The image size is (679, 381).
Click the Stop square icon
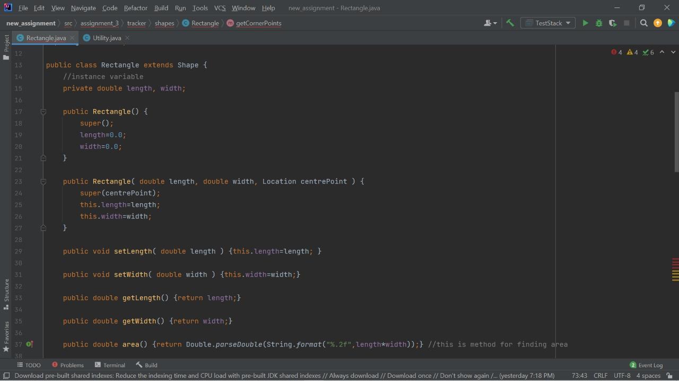626,23
